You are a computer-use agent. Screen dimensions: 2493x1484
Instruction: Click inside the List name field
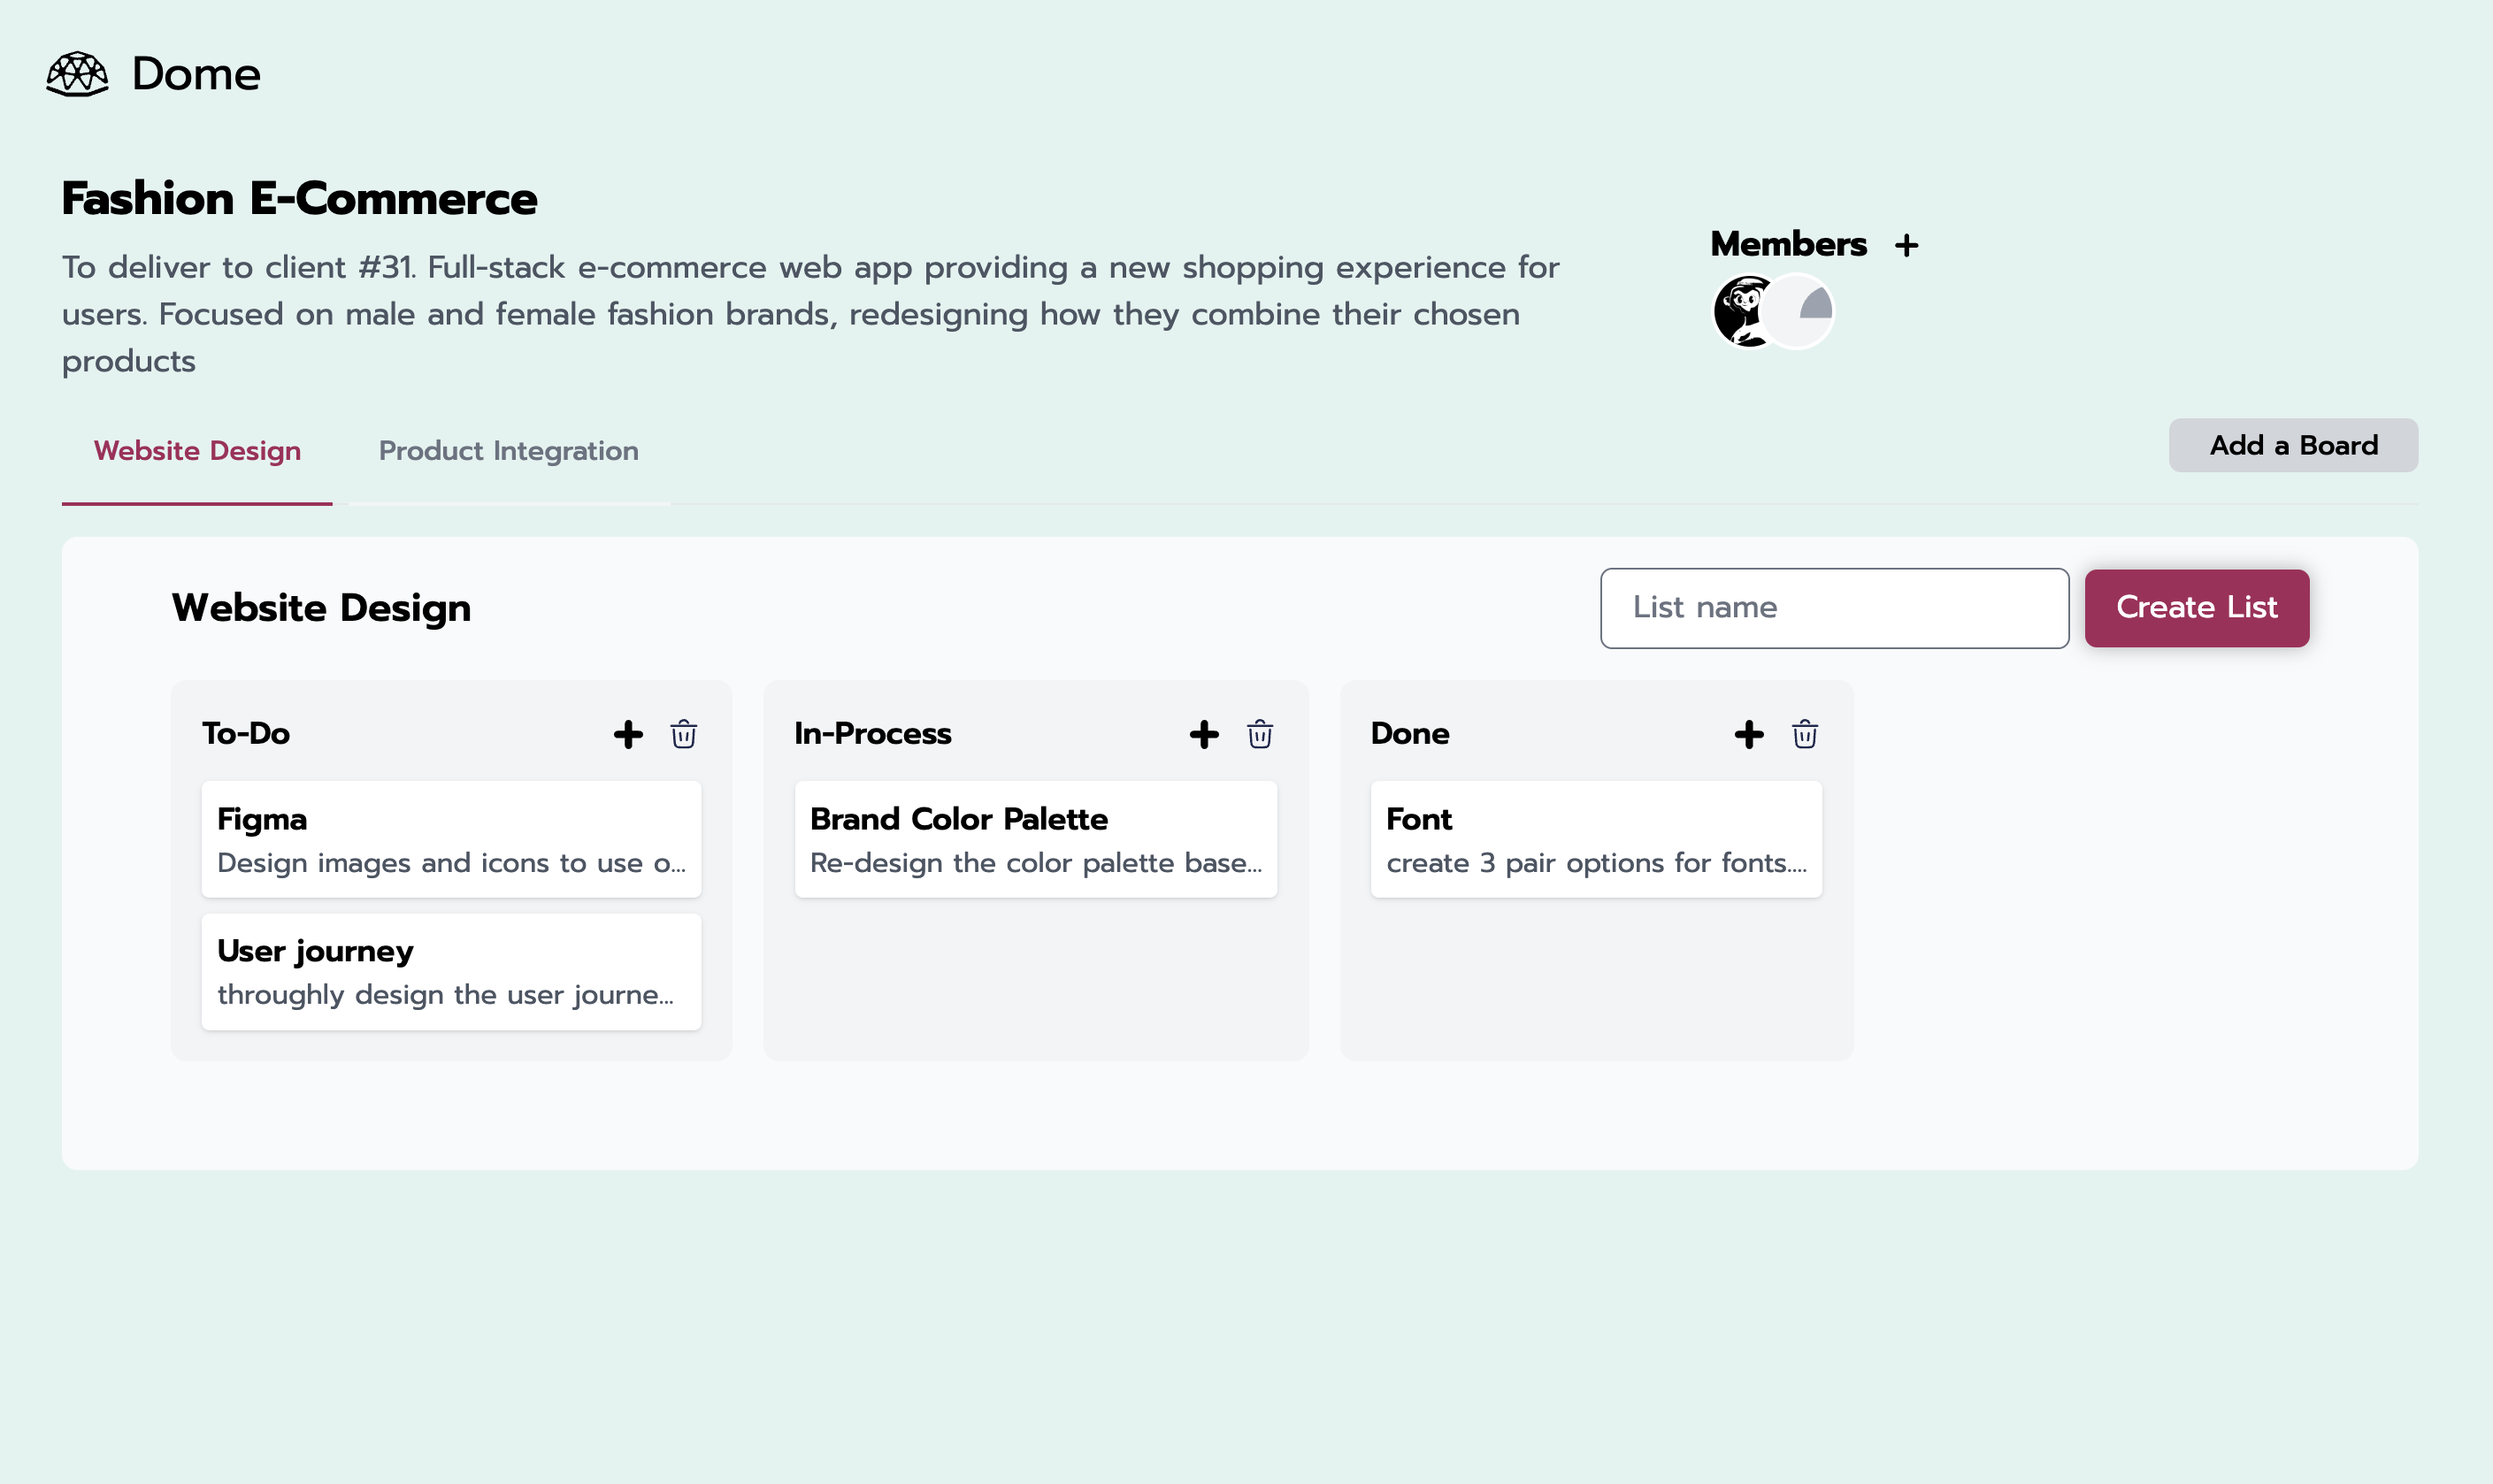1834,607
